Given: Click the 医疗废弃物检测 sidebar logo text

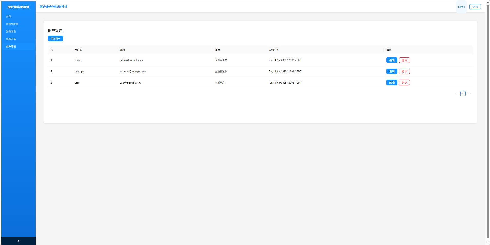Looking at the screenshot, I should (x=18, y=7).
